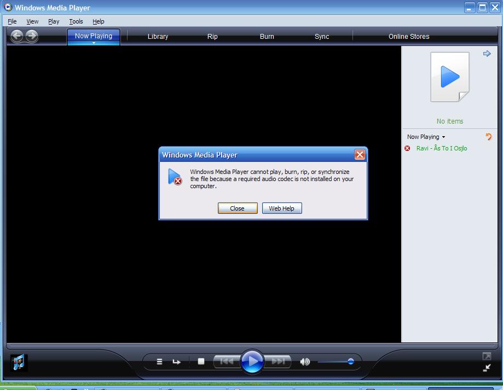
Task: Expand the Now Playing list dropdown
Action: click(x=443, y=137)
